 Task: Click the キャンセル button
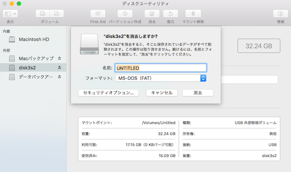162,93
